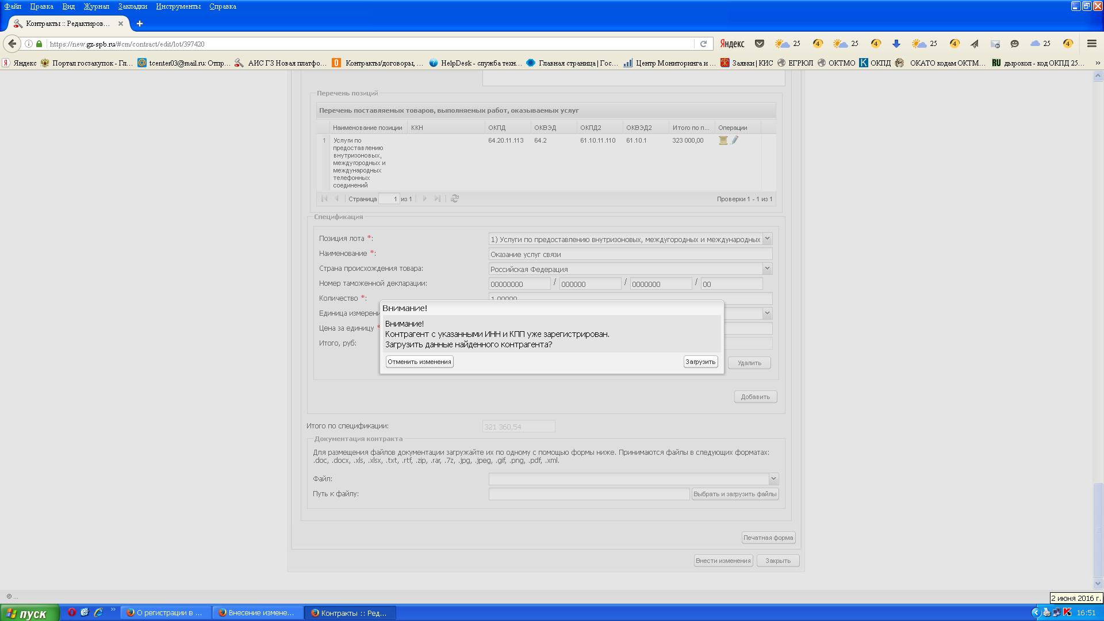The width and height of the screenshot is (1104, 621).
Task: Open the Закладки menu
Action: 132,6
